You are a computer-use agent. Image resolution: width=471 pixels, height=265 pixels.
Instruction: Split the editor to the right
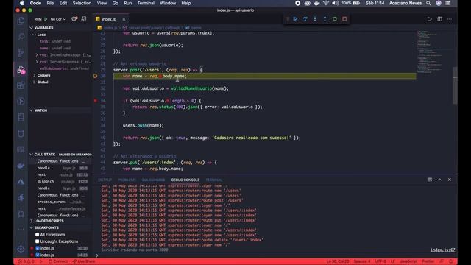point(439,19)
